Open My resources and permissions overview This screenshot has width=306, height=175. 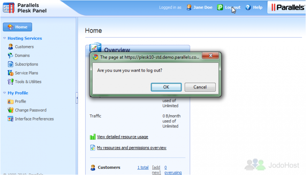[x=132, y=148]
